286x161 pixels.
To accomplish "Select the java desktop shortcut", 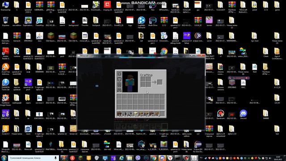I will click(39, 37).
